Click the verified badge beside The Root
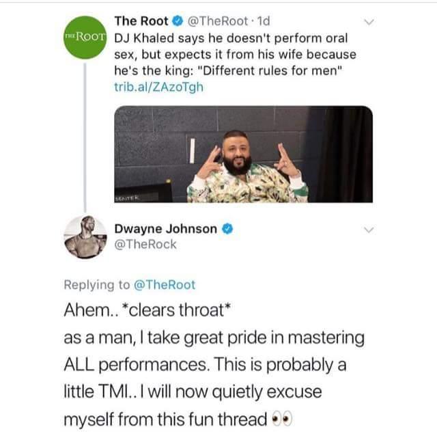 click(178, 21)
